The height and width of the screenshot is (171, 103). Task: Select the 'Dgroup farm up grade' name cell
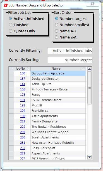(58, 74)
